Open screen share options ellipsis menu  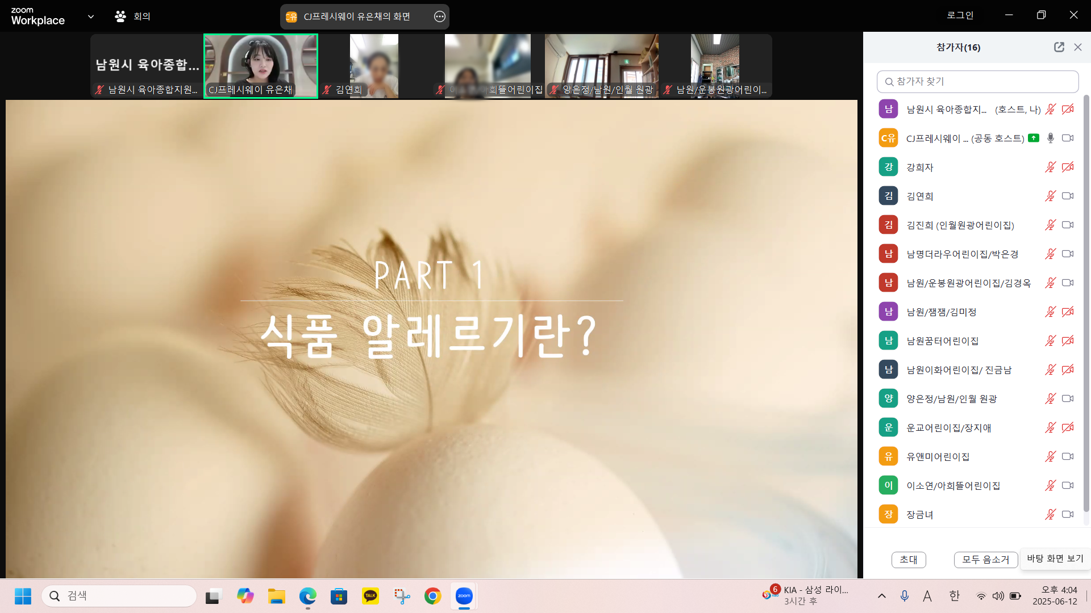point(439,16)
